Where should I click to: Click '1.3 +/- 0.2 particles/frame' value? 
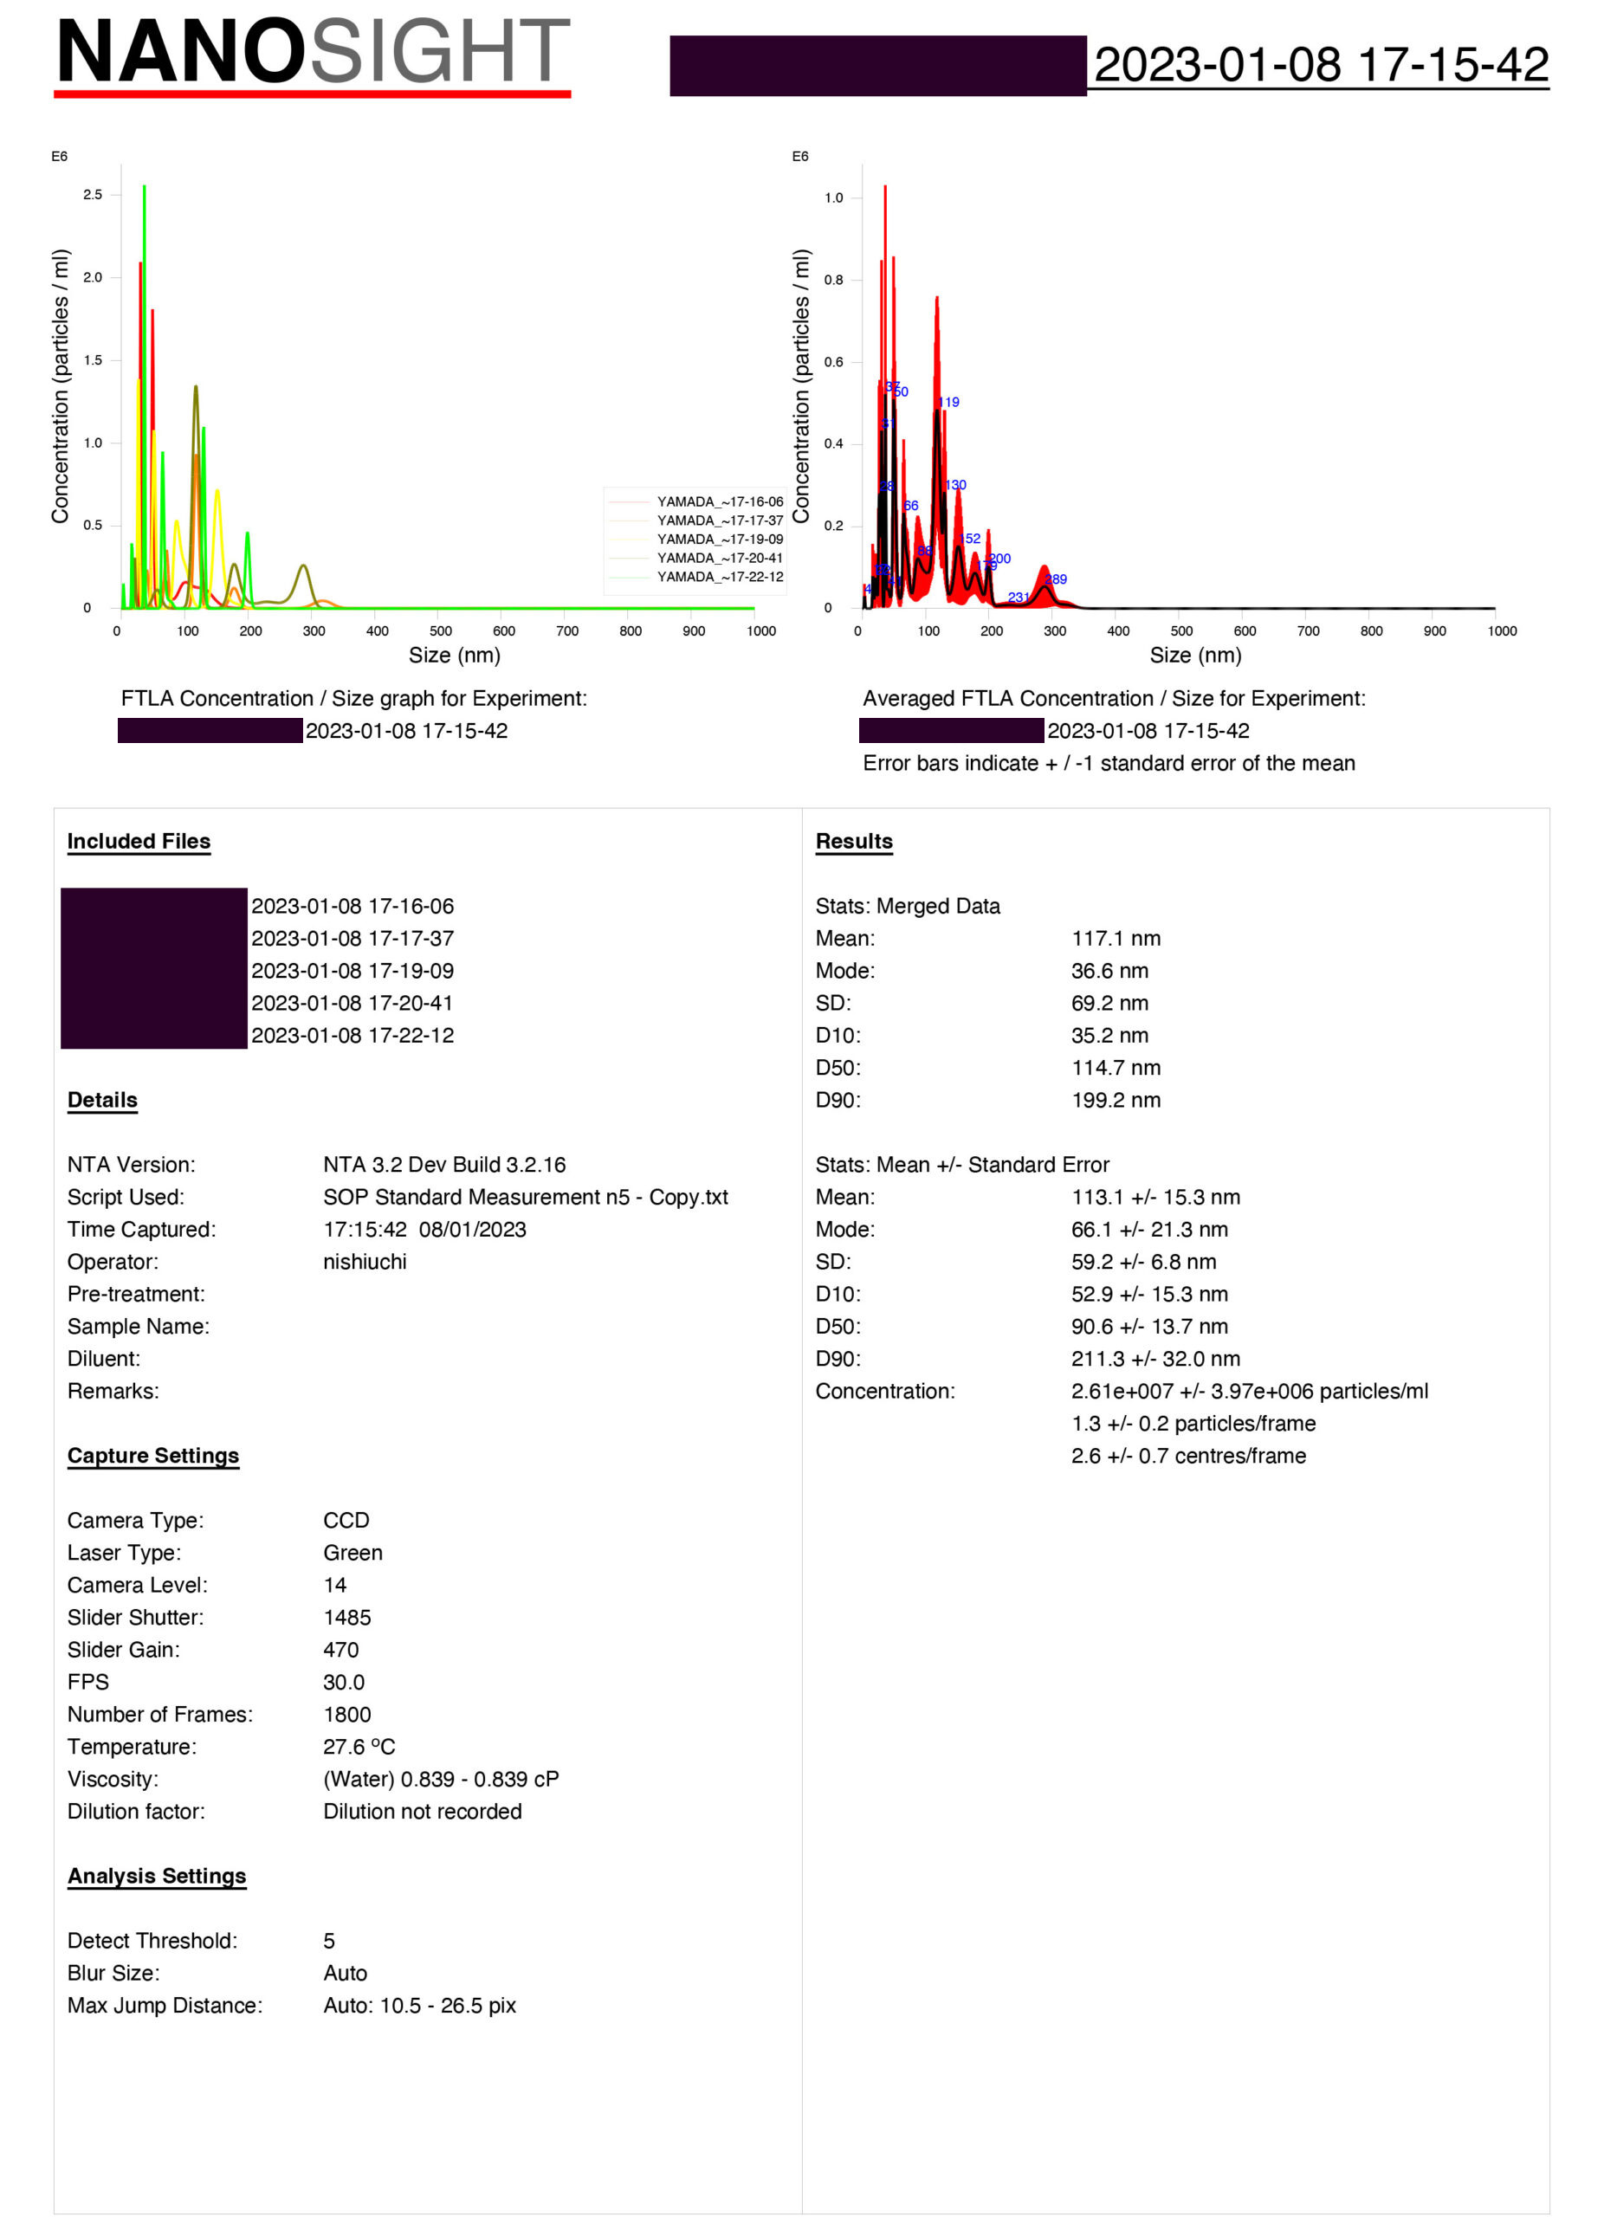(x=1193, y=1423)
